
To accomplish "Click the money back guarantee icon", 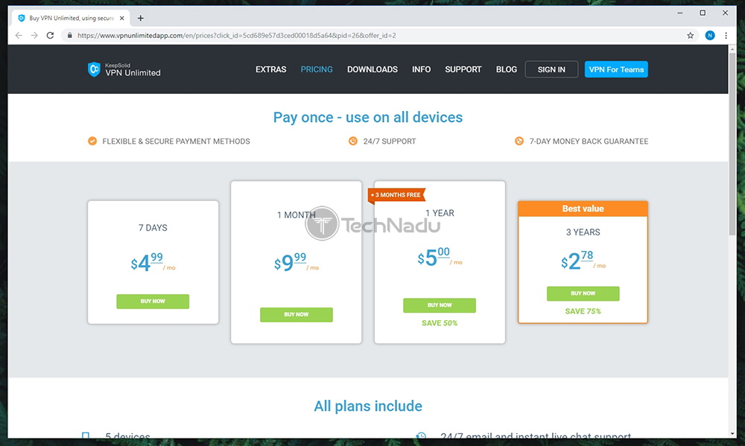I will (519, 141).
